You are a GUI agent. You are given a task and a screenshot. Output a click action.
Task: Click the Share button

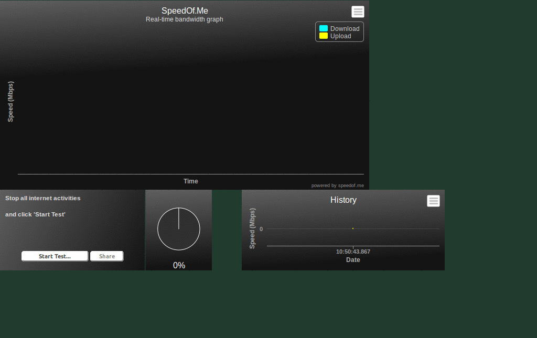pos(107,256)
